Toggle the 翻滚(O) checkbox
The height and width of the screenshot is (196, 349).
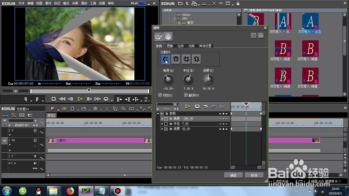point(186,95)
